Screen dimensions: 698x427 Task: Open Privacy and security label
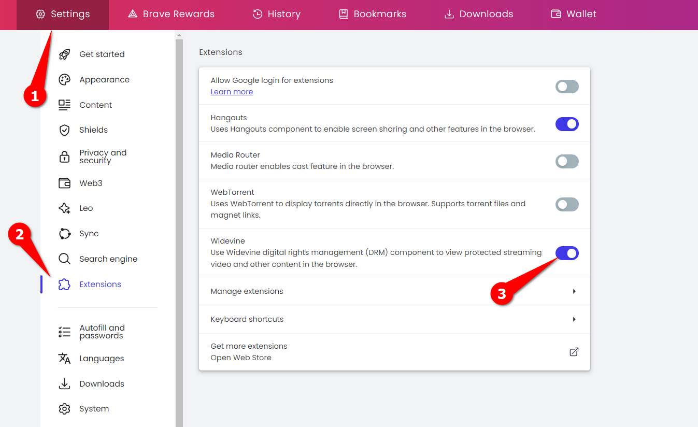point(103,156)
